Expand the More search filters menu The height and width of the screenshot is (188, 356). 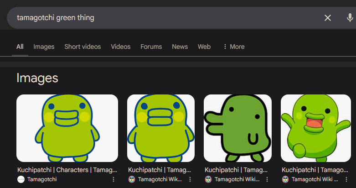(234, 47)
